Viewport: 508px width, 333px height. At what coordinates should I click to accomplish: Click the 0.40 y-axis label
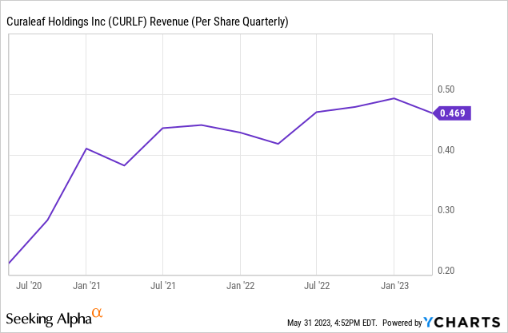pyautogui.click(x=446, y=150)
